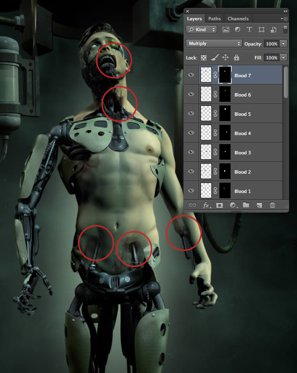
Task: Filter layers by pixel layer icon
Action: click(226, 30)
